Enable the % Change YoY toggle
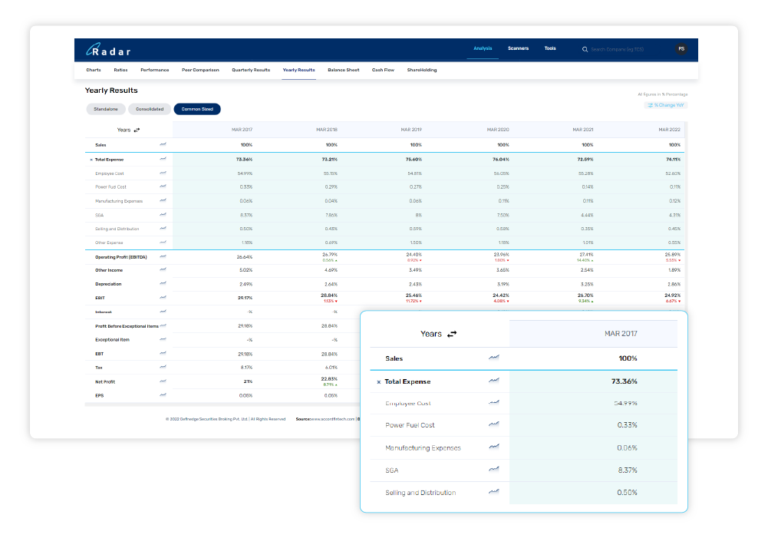This screenshot has width=768, height=538. 664,104
